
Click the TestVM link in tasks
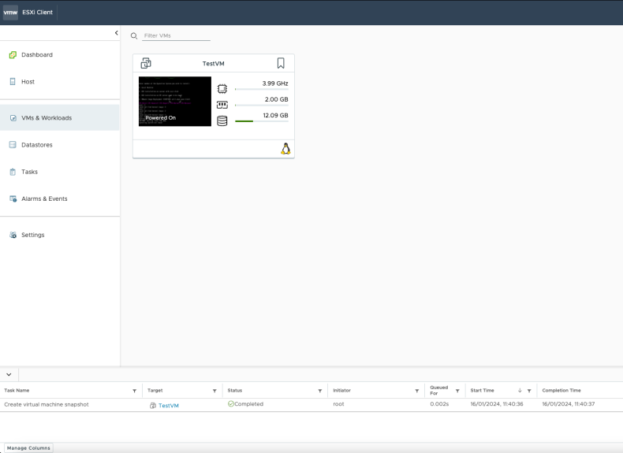[169, 406]
